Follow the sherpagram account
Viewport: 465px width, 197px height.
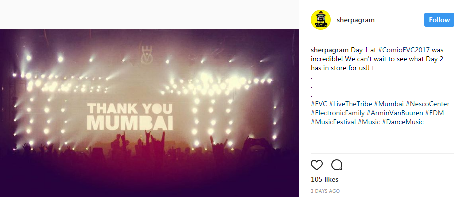pos(439,20)
